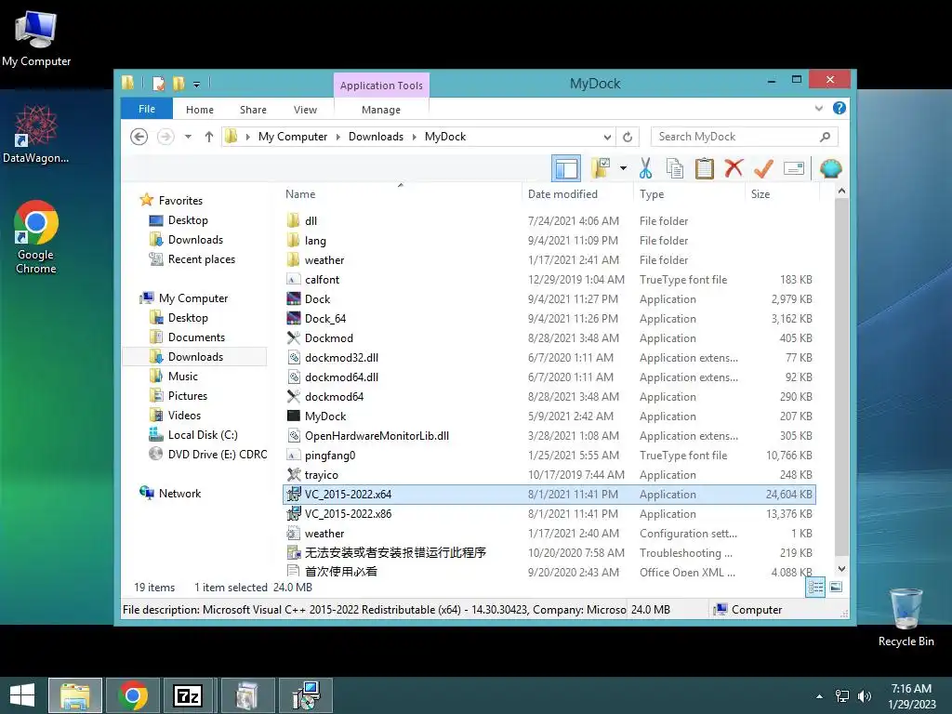Screen dimensions: 952x714
Task: Paste with the clipboard toolbar icon
Action: 705,168
